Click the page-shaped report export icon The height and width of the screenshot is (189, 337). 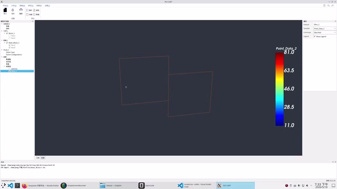click(x=34, y=10)
